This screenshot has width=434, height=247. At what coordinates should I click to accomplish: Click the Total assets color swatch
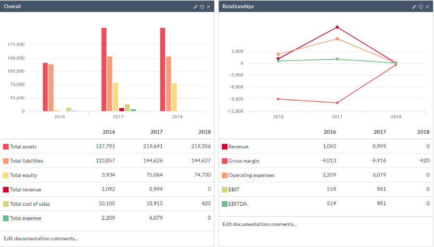point(6,147)
